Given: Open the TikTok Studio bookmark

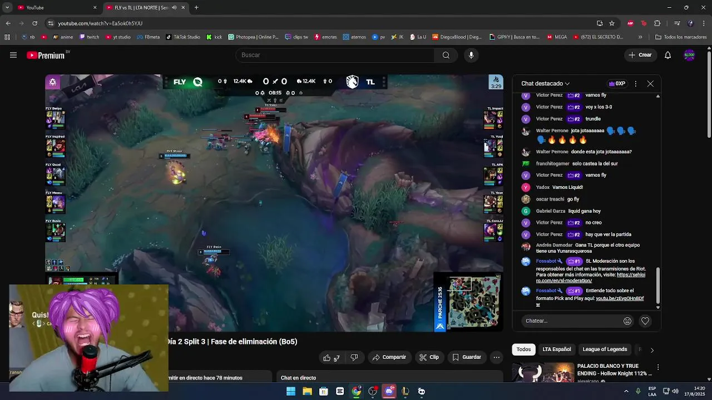Looking at the screenshot, I should (x=182, y=37).
